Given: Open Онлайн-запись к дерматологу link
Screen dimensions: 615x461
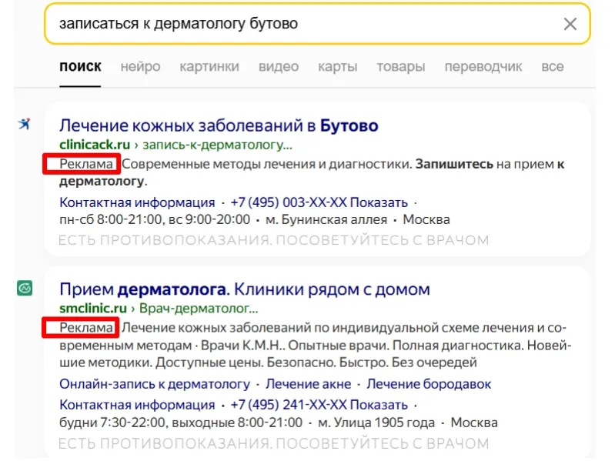Looking at the screenshot, I should coord(155,384).
